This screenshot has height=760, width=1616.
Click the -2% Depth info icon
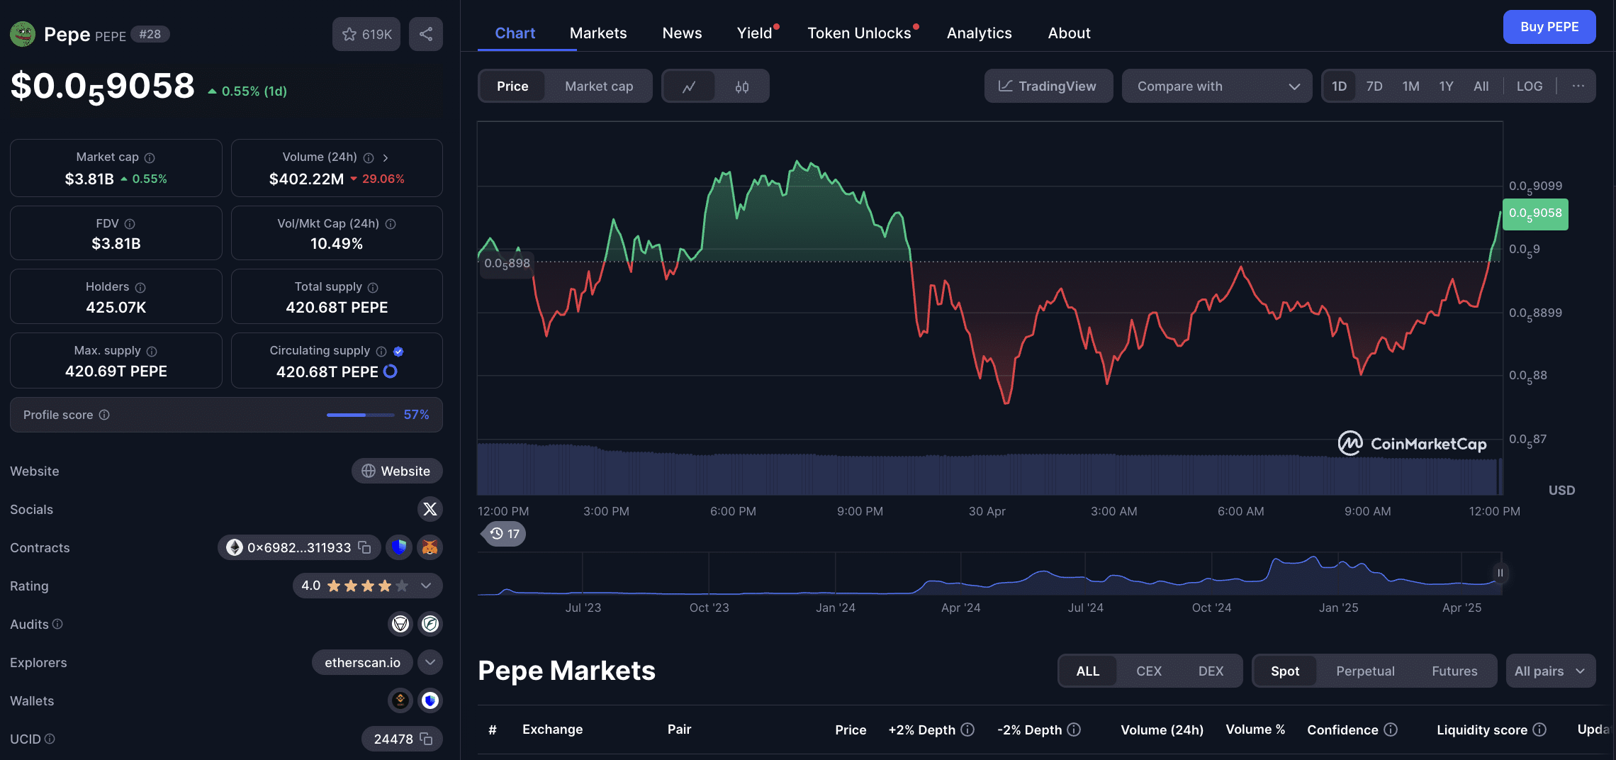click(x=1074, y=730)
